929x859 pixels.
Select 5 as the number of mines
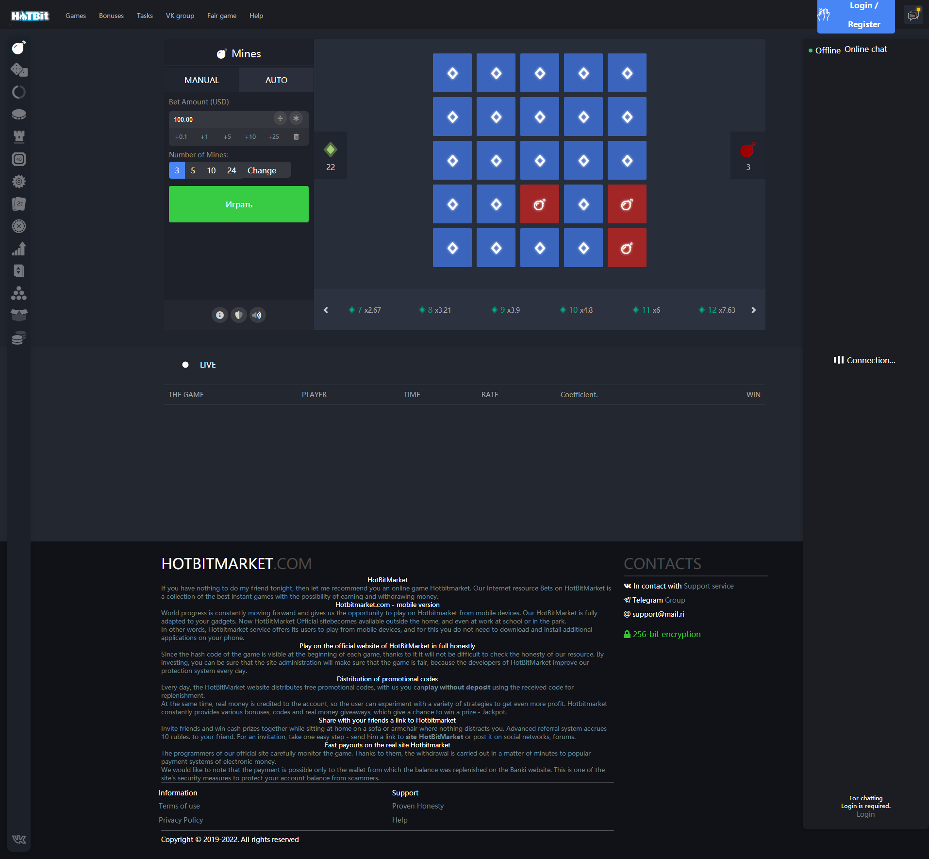193,170
